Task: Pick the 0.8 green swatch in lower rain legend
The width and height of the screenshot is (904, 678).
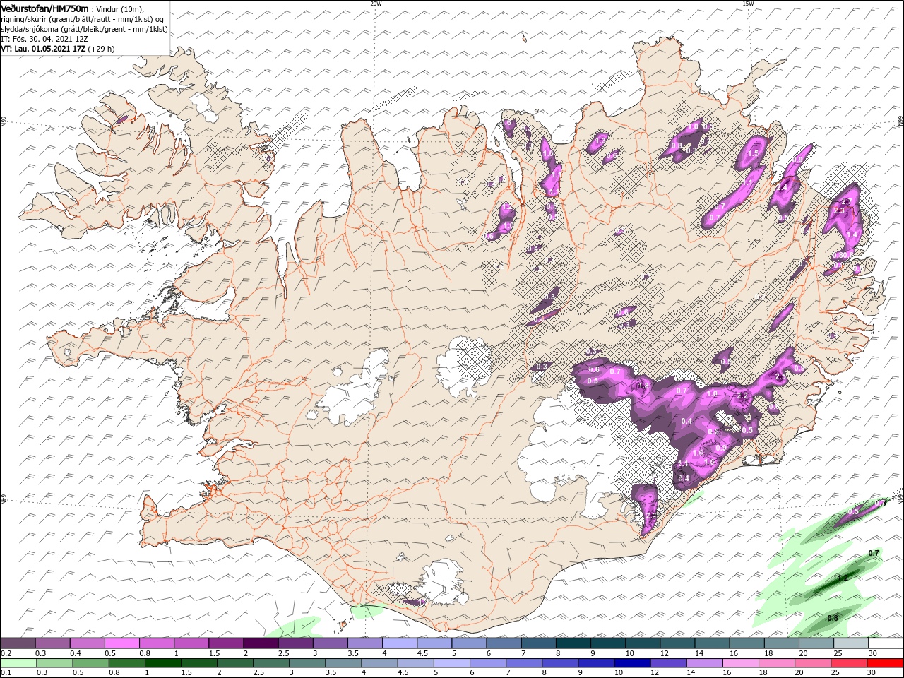Action: [x=127, y=663]
